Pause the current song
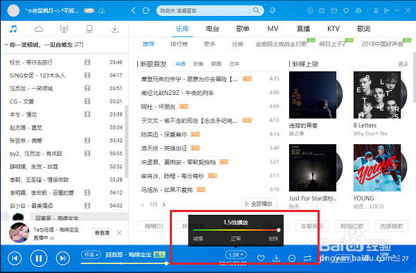Viewport: 416px width, 273px height. pyautogui.click(x=39, y=258)
